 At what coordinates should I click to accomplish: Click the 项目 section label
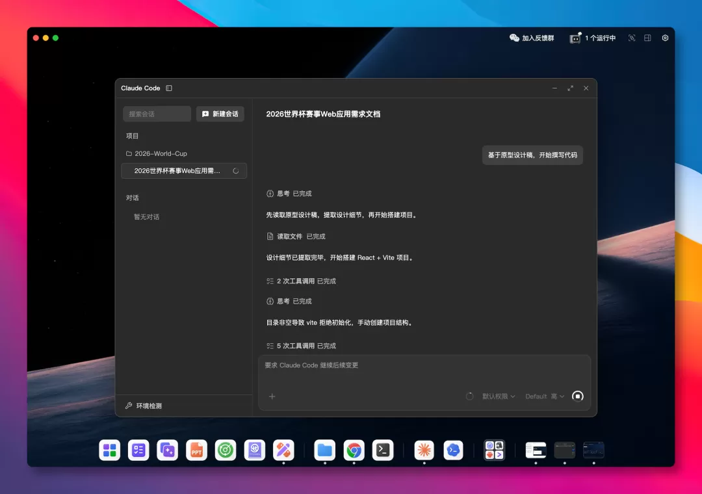click(132, 136)
